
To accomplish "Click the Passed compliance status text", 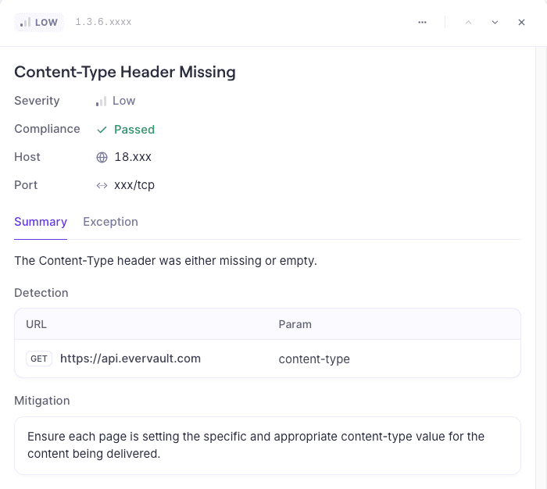I will click(134, 130).
